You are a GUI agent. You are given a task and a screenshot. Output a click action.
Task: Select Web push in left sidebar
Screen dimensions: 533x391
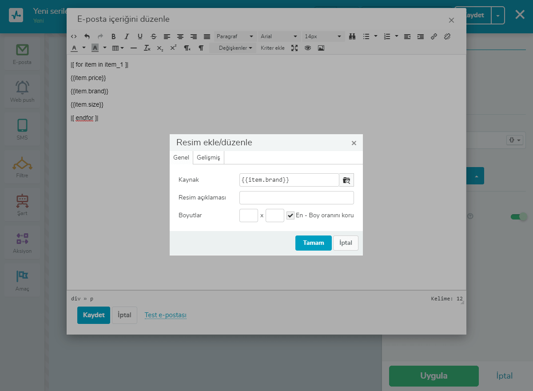(22, 92)
